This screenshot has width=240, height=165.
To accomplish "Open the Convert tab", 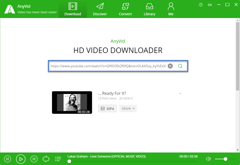I will (x=125, y=9).
